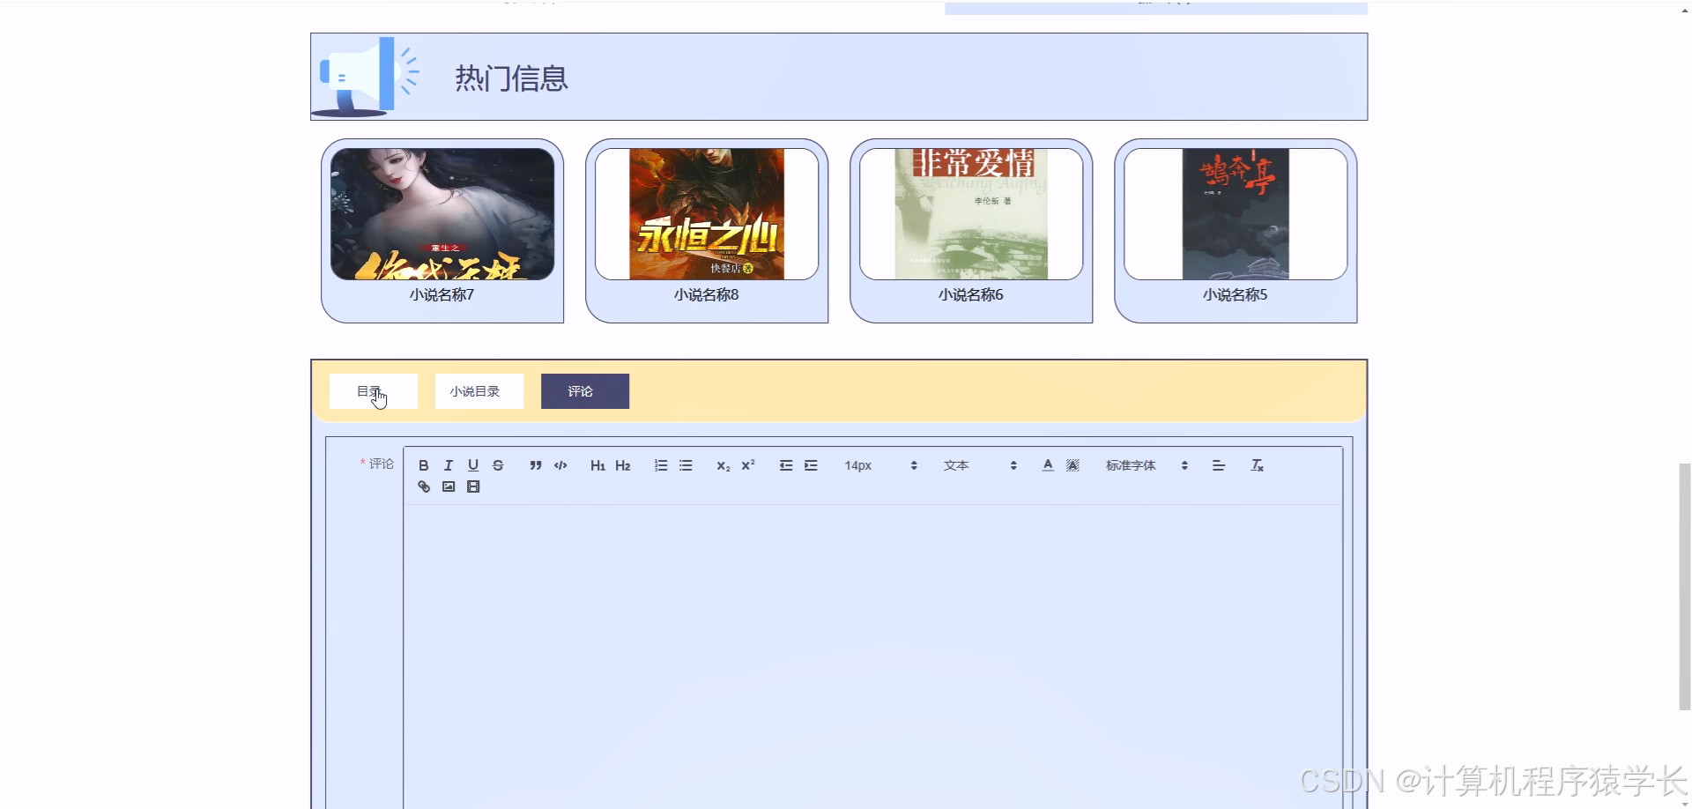Insert a video into the comment
This screenshot has width=1692, height=809.
point(473,486)
